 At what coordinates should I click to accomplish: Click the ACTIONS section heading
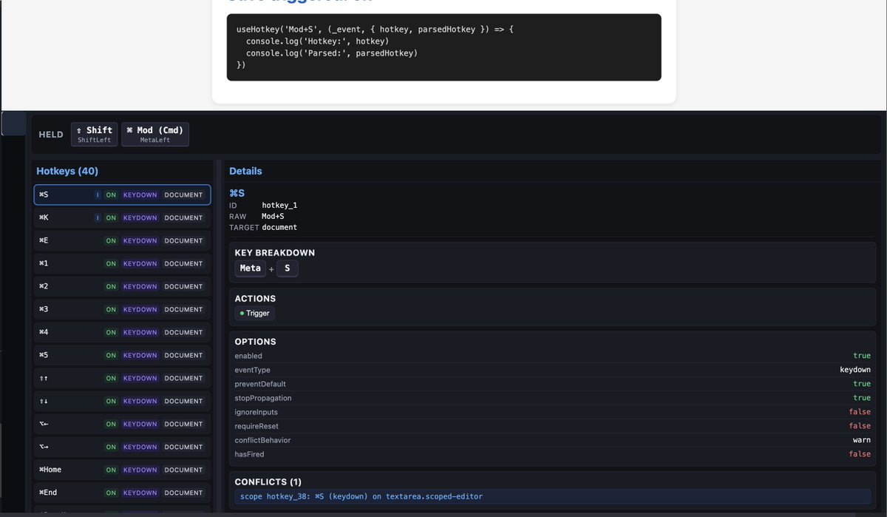pyautogui.click(x=255, y=299)
